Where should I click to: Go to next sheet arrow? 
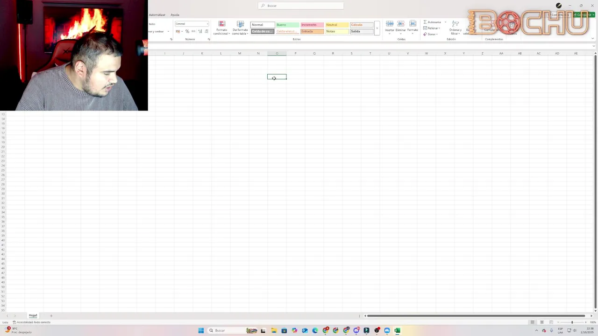coord(14,315)
